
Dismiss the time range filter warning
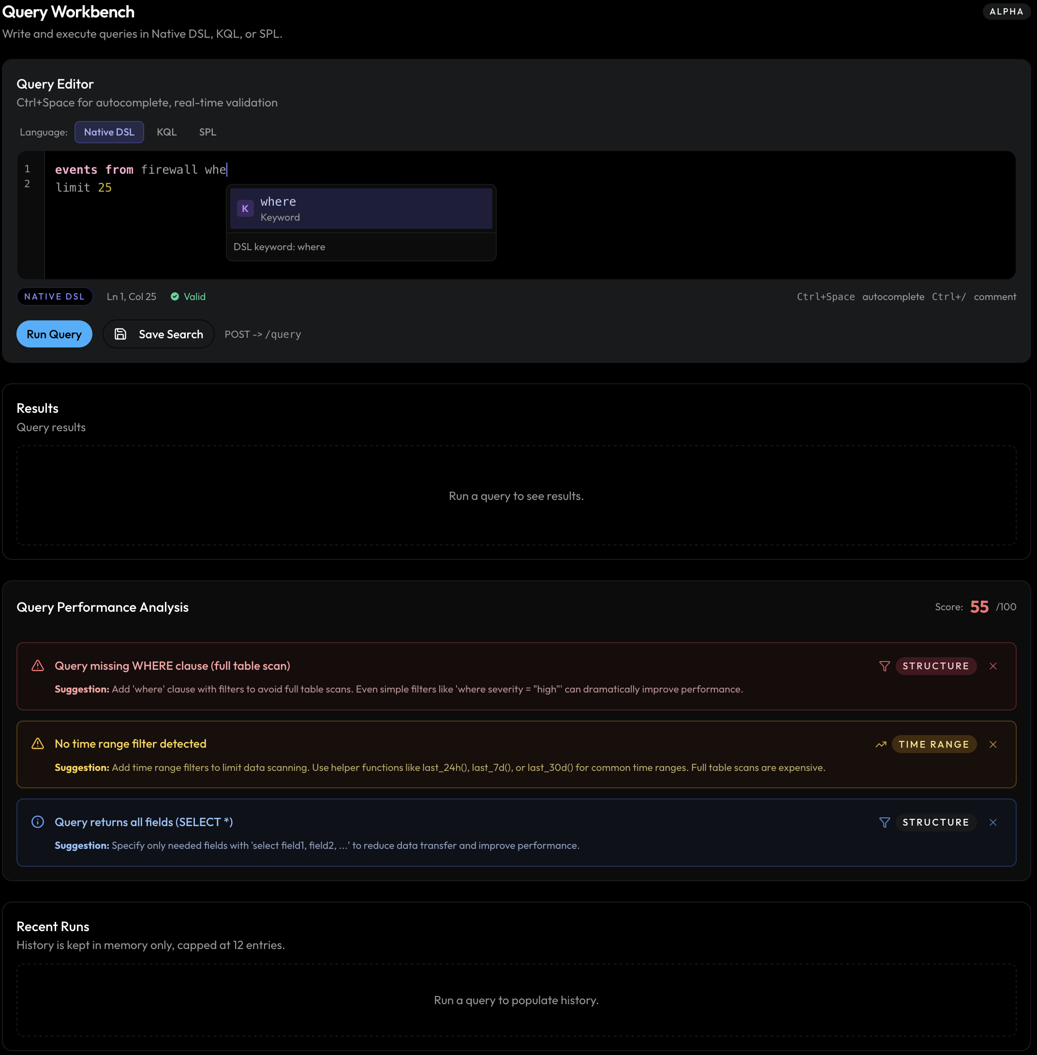993,744
